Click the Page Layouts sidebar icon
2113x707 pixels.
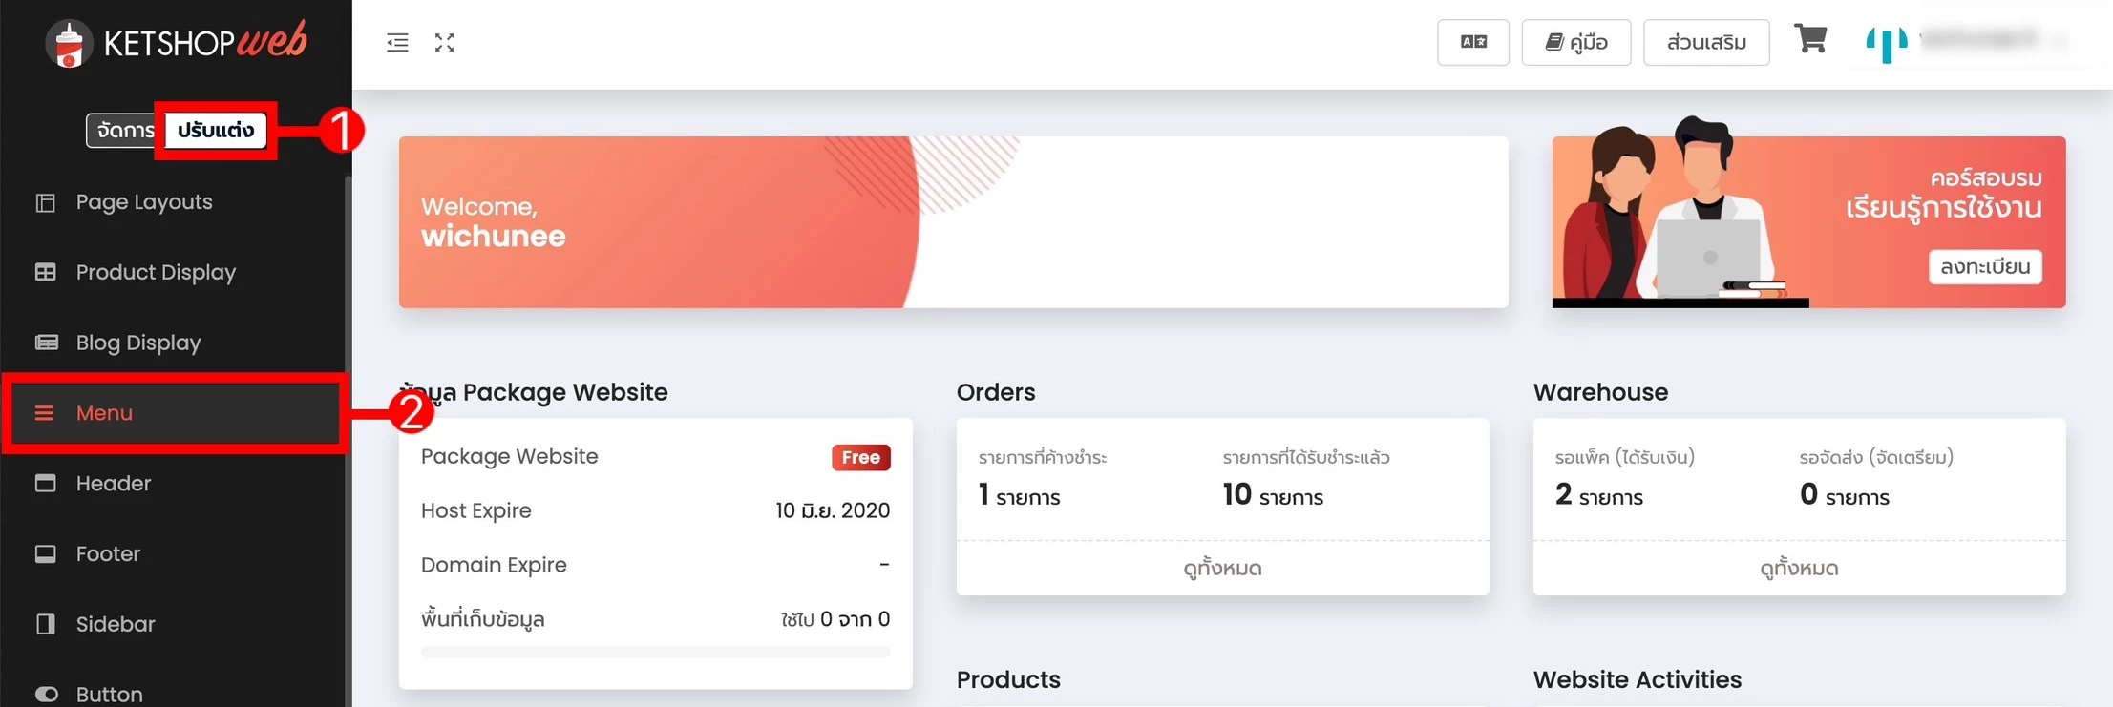point(45,202)
